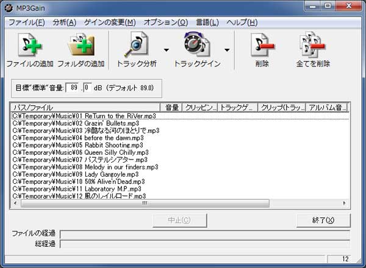Expand the dropdown arrow beside トラック分析

click(167, 50)
